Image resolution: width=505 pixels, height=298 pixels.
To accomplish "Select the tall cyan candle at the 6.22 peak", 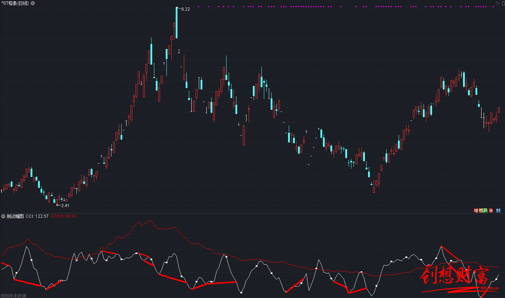I will (176, 23).
